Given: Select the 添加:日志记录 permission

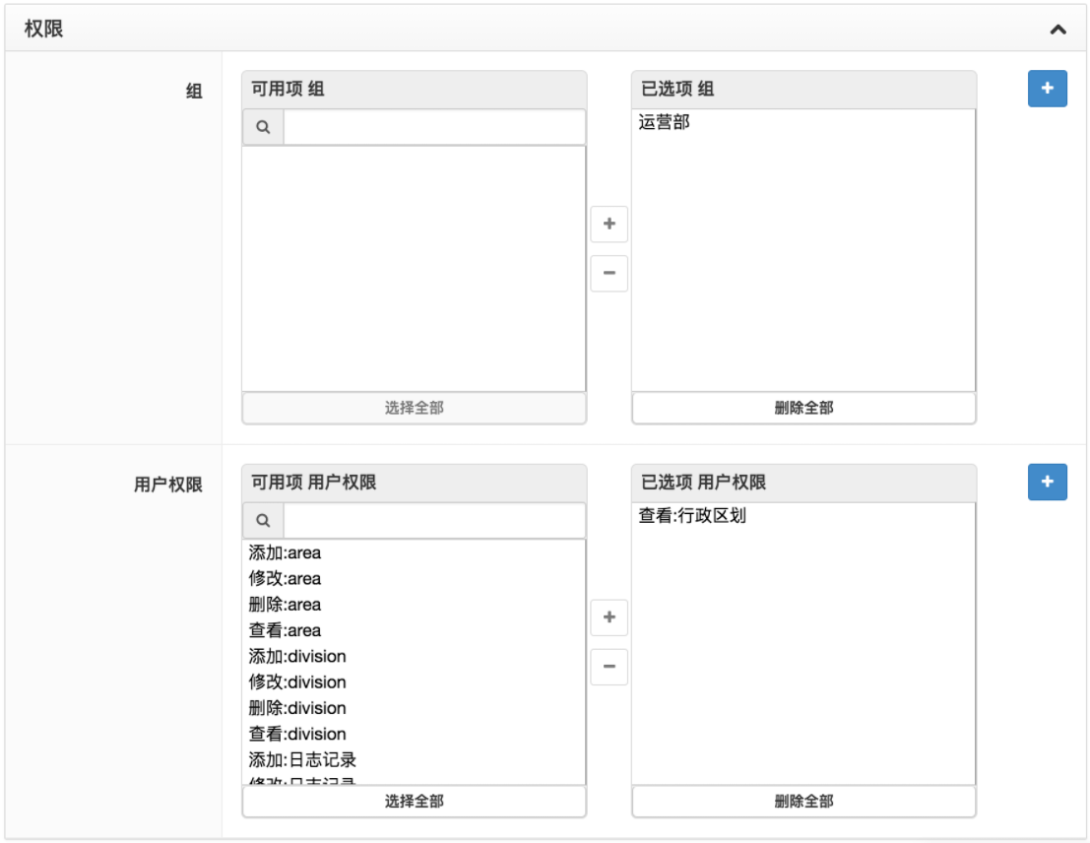Looking at the screenshot, I should [x=415, y=759].
